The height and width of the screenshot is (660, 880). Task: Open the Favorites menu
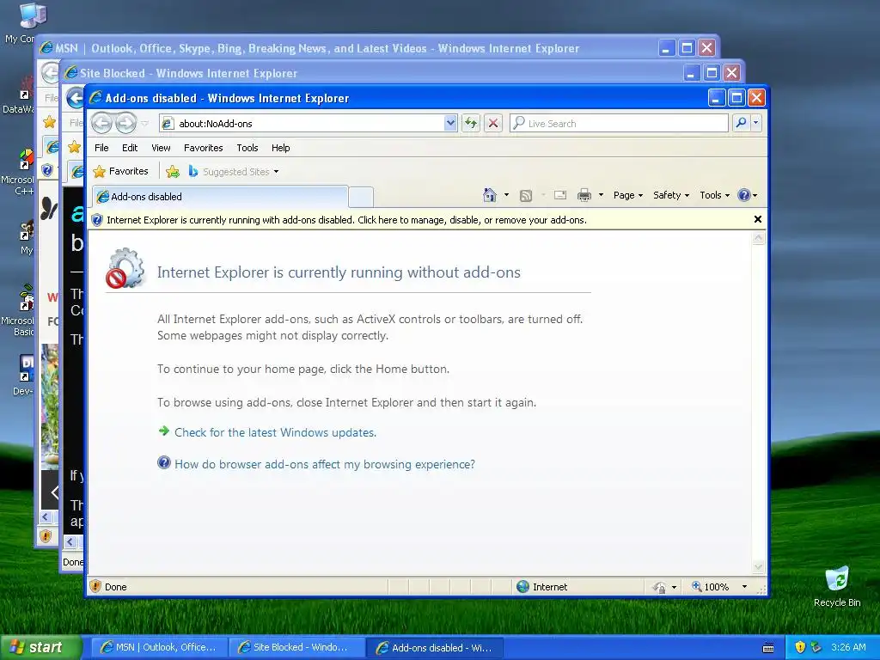click(203, 148)
